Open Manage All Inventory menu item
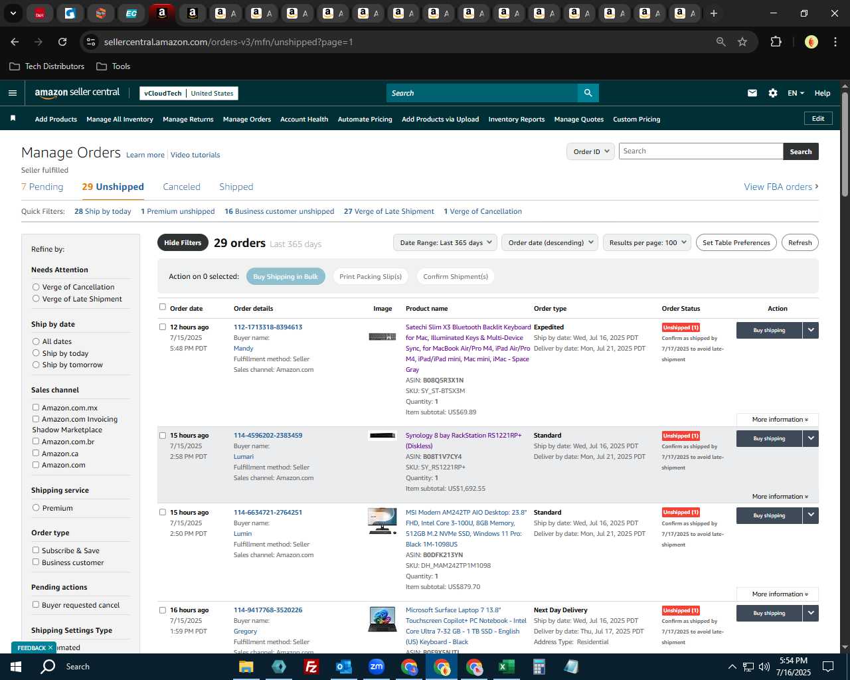The height and width of the screenshot is (680, 850). click(120, 120)
